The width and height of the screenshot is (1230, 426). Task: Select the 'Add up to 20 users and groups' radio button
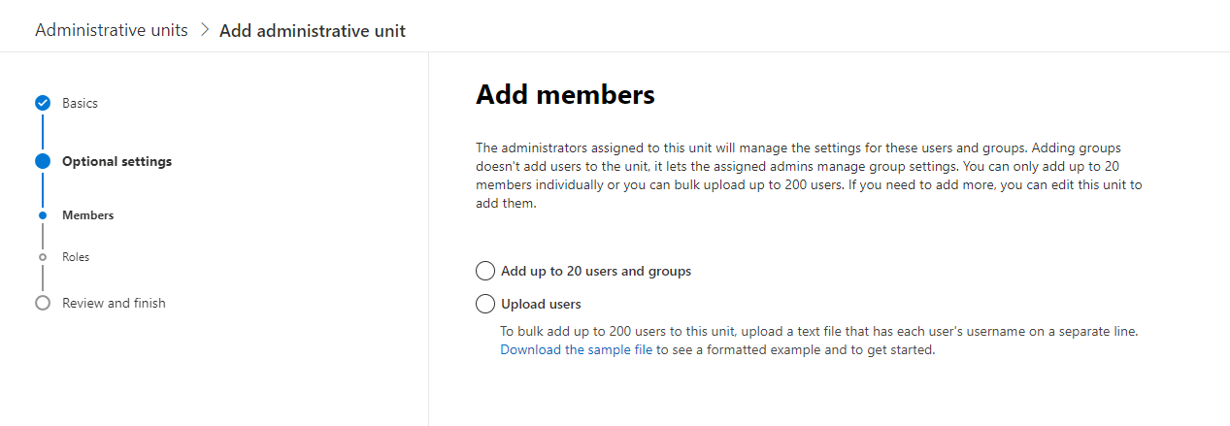click(x=485, y=271)
